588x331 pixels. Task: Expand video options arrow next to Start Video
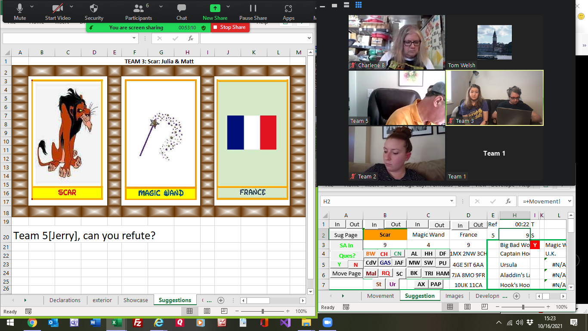click(71, 7)
